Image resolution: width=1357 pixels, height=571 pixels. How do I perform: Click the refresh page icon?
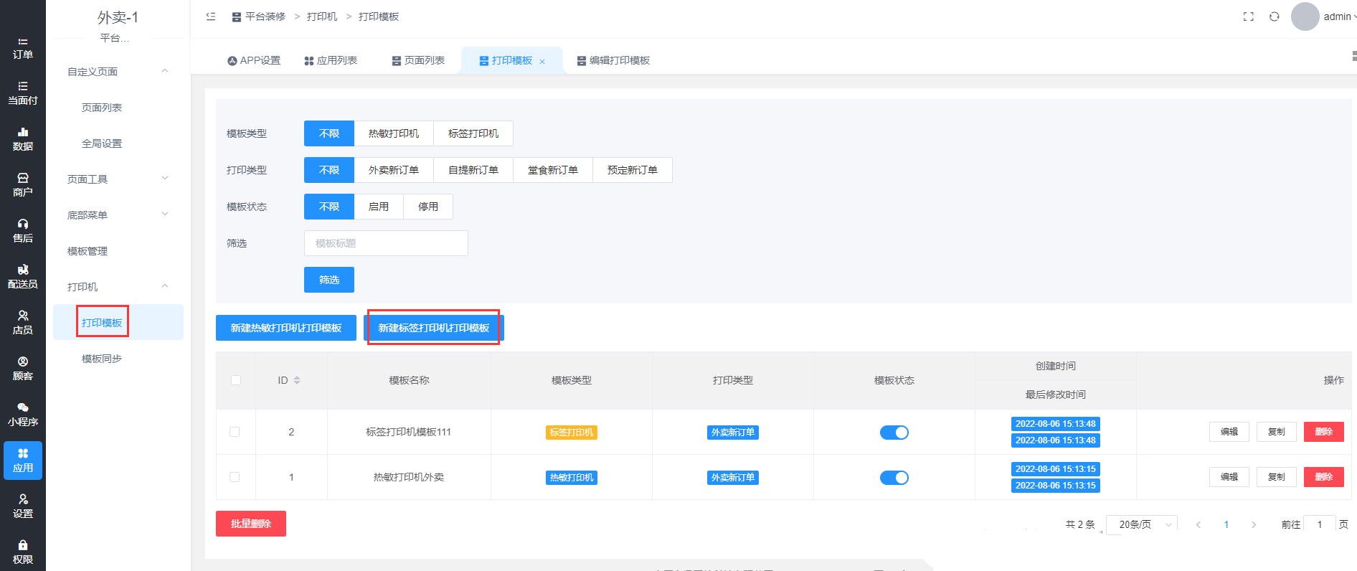point(1275,16)
